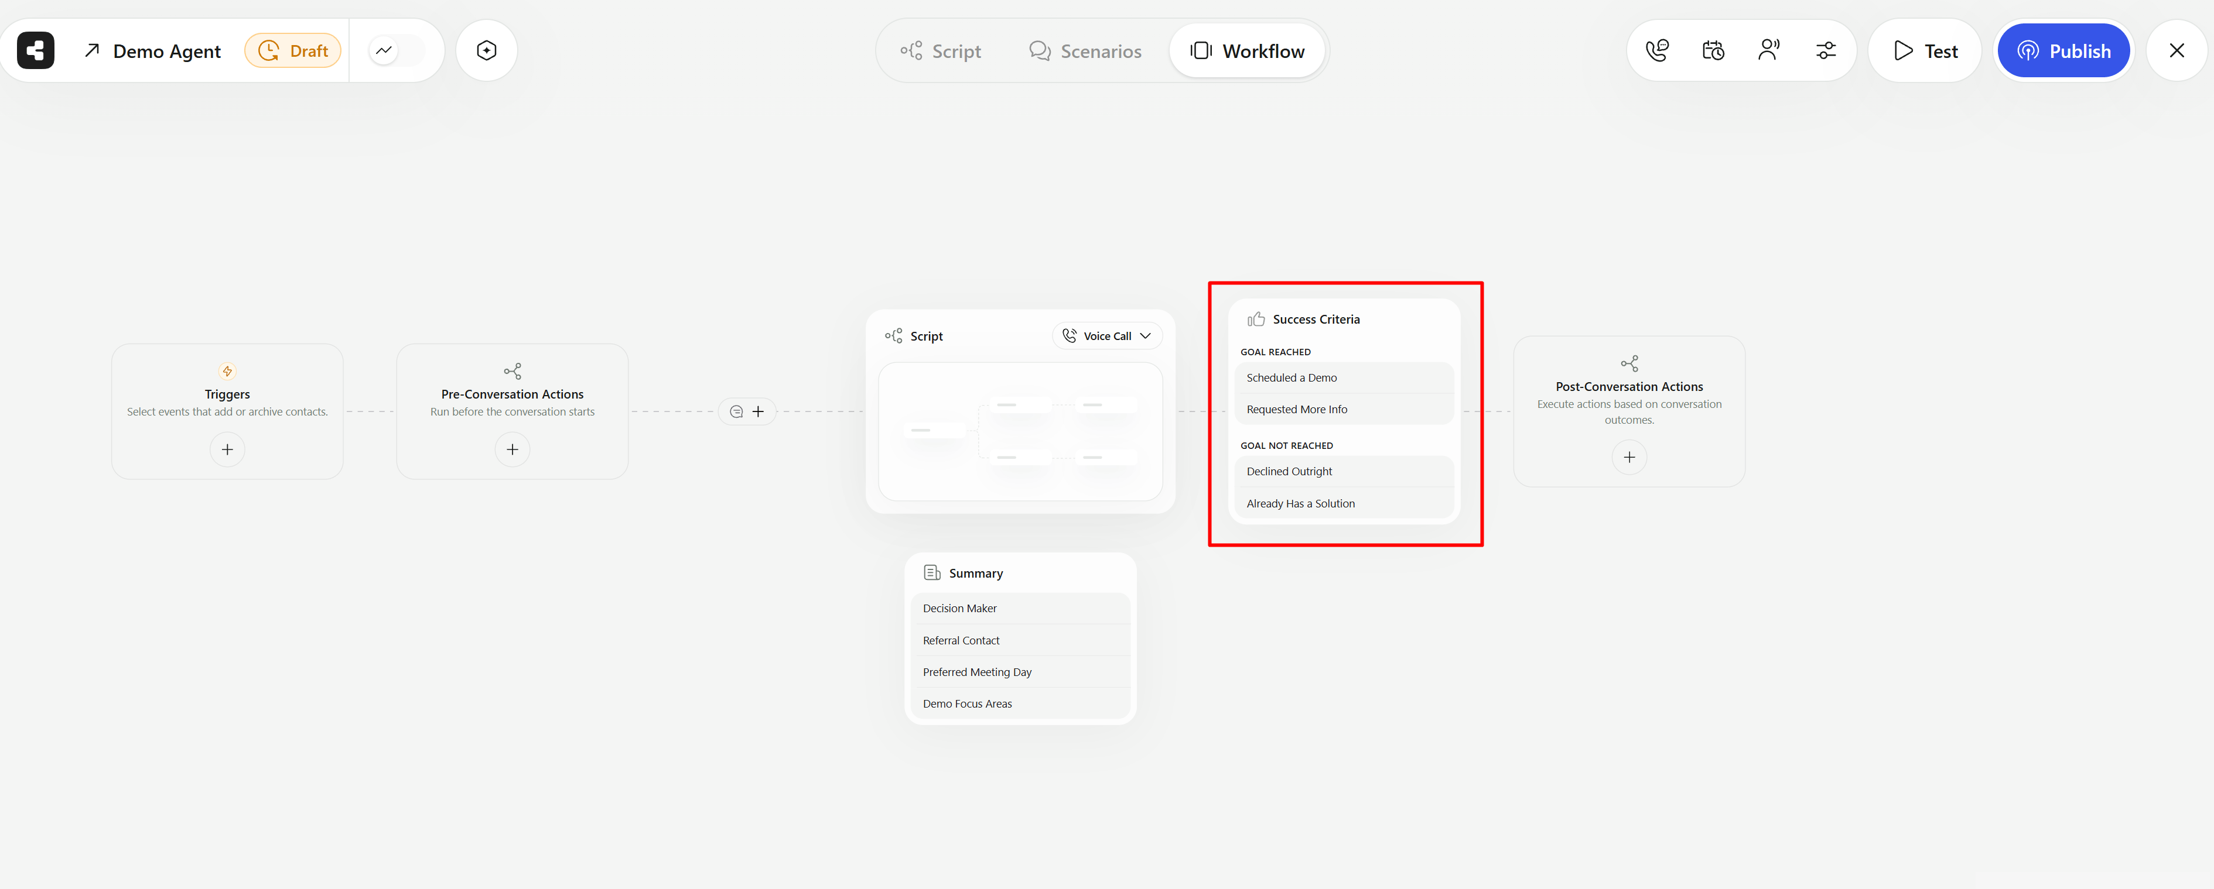Add a trigger with plus button
The width and height of the screenshot is (2214, 889).
pos(228,449)
